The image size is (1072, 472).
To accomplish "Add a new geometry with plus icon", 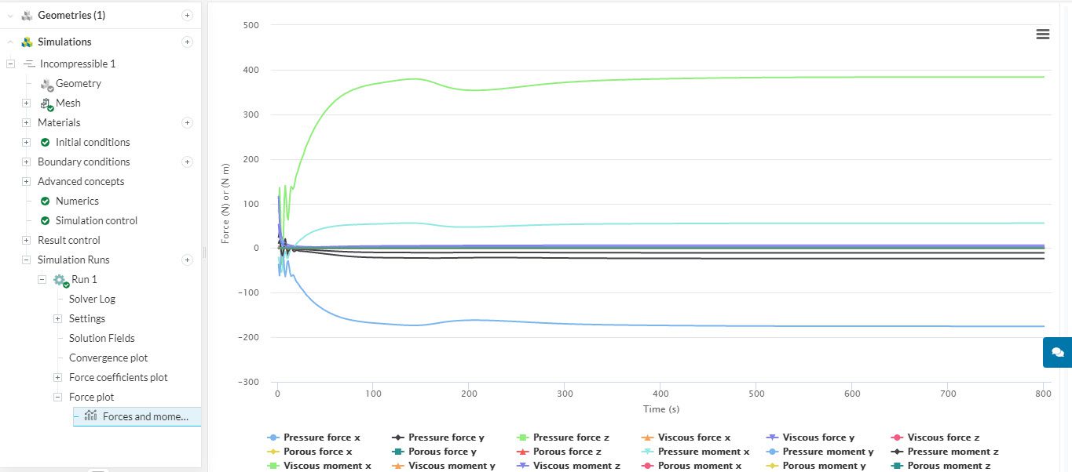I will (x=187, y=15).
